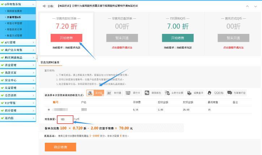Select the 云寄付余额 balance payment method
Image resolution: width=262 pixels, height=155 pixels.
click(174, 93)
